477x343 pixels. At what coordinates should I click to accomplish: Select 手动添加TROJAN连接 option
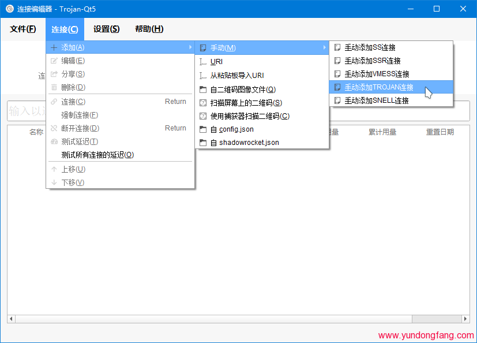[x=391, y=87]
